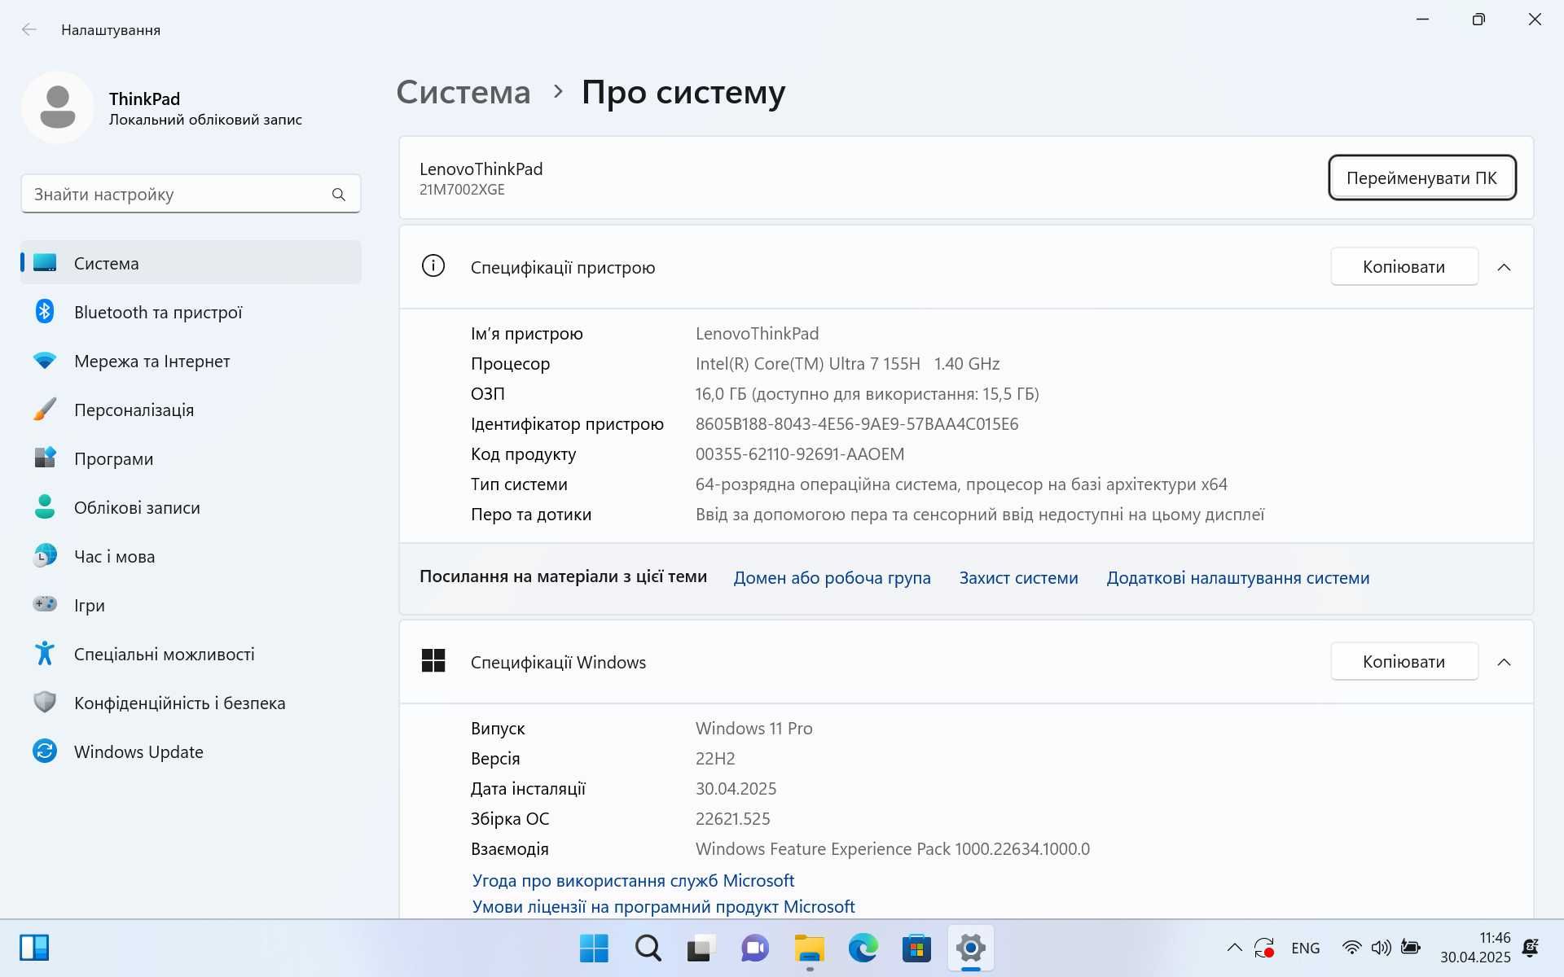
Task: Click the Settings gear on the taskbar
Action: [970, 948]
